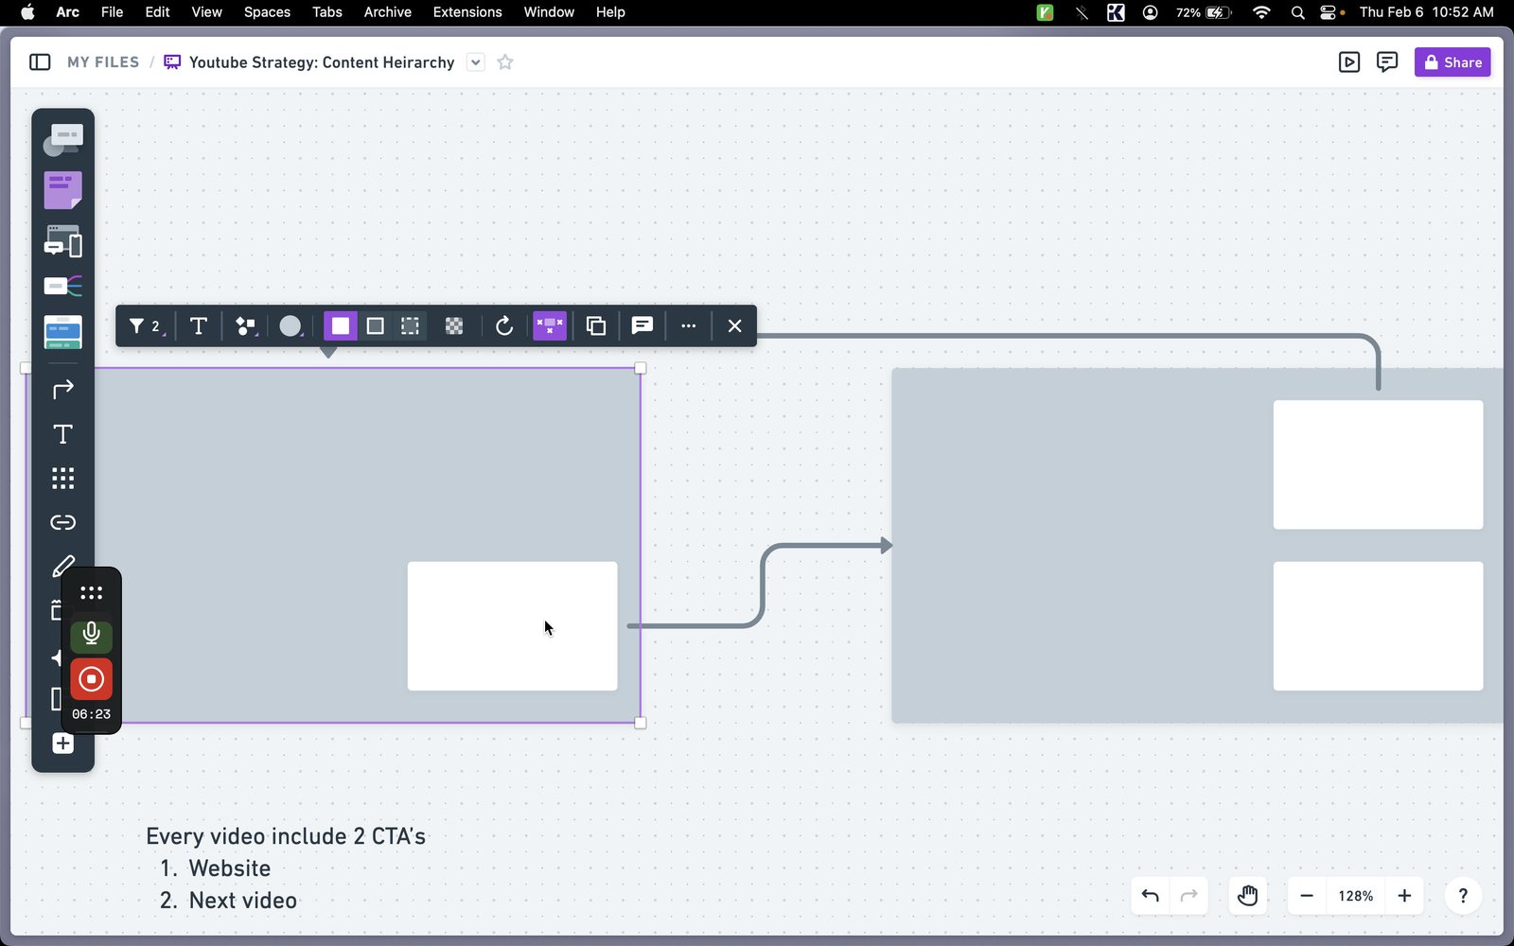Open the filter selection dropdown showing 2
Screen dimensions: 1514x946
pyautogui.click(x=147, y=326)
